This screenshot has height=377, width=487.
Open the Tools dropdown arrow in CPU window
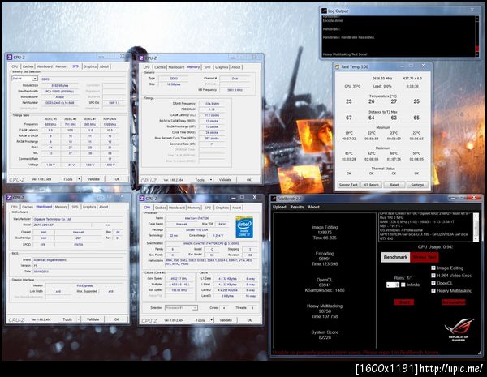click(212, 320)
